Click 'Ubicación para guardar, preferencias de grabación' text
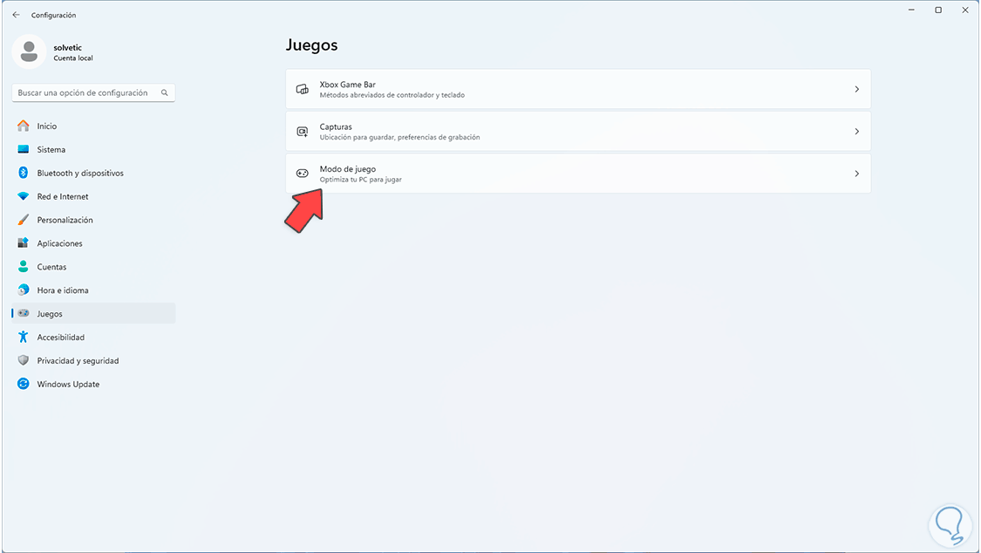The height and width of the screenshot is (553, 981). (399, 137)
